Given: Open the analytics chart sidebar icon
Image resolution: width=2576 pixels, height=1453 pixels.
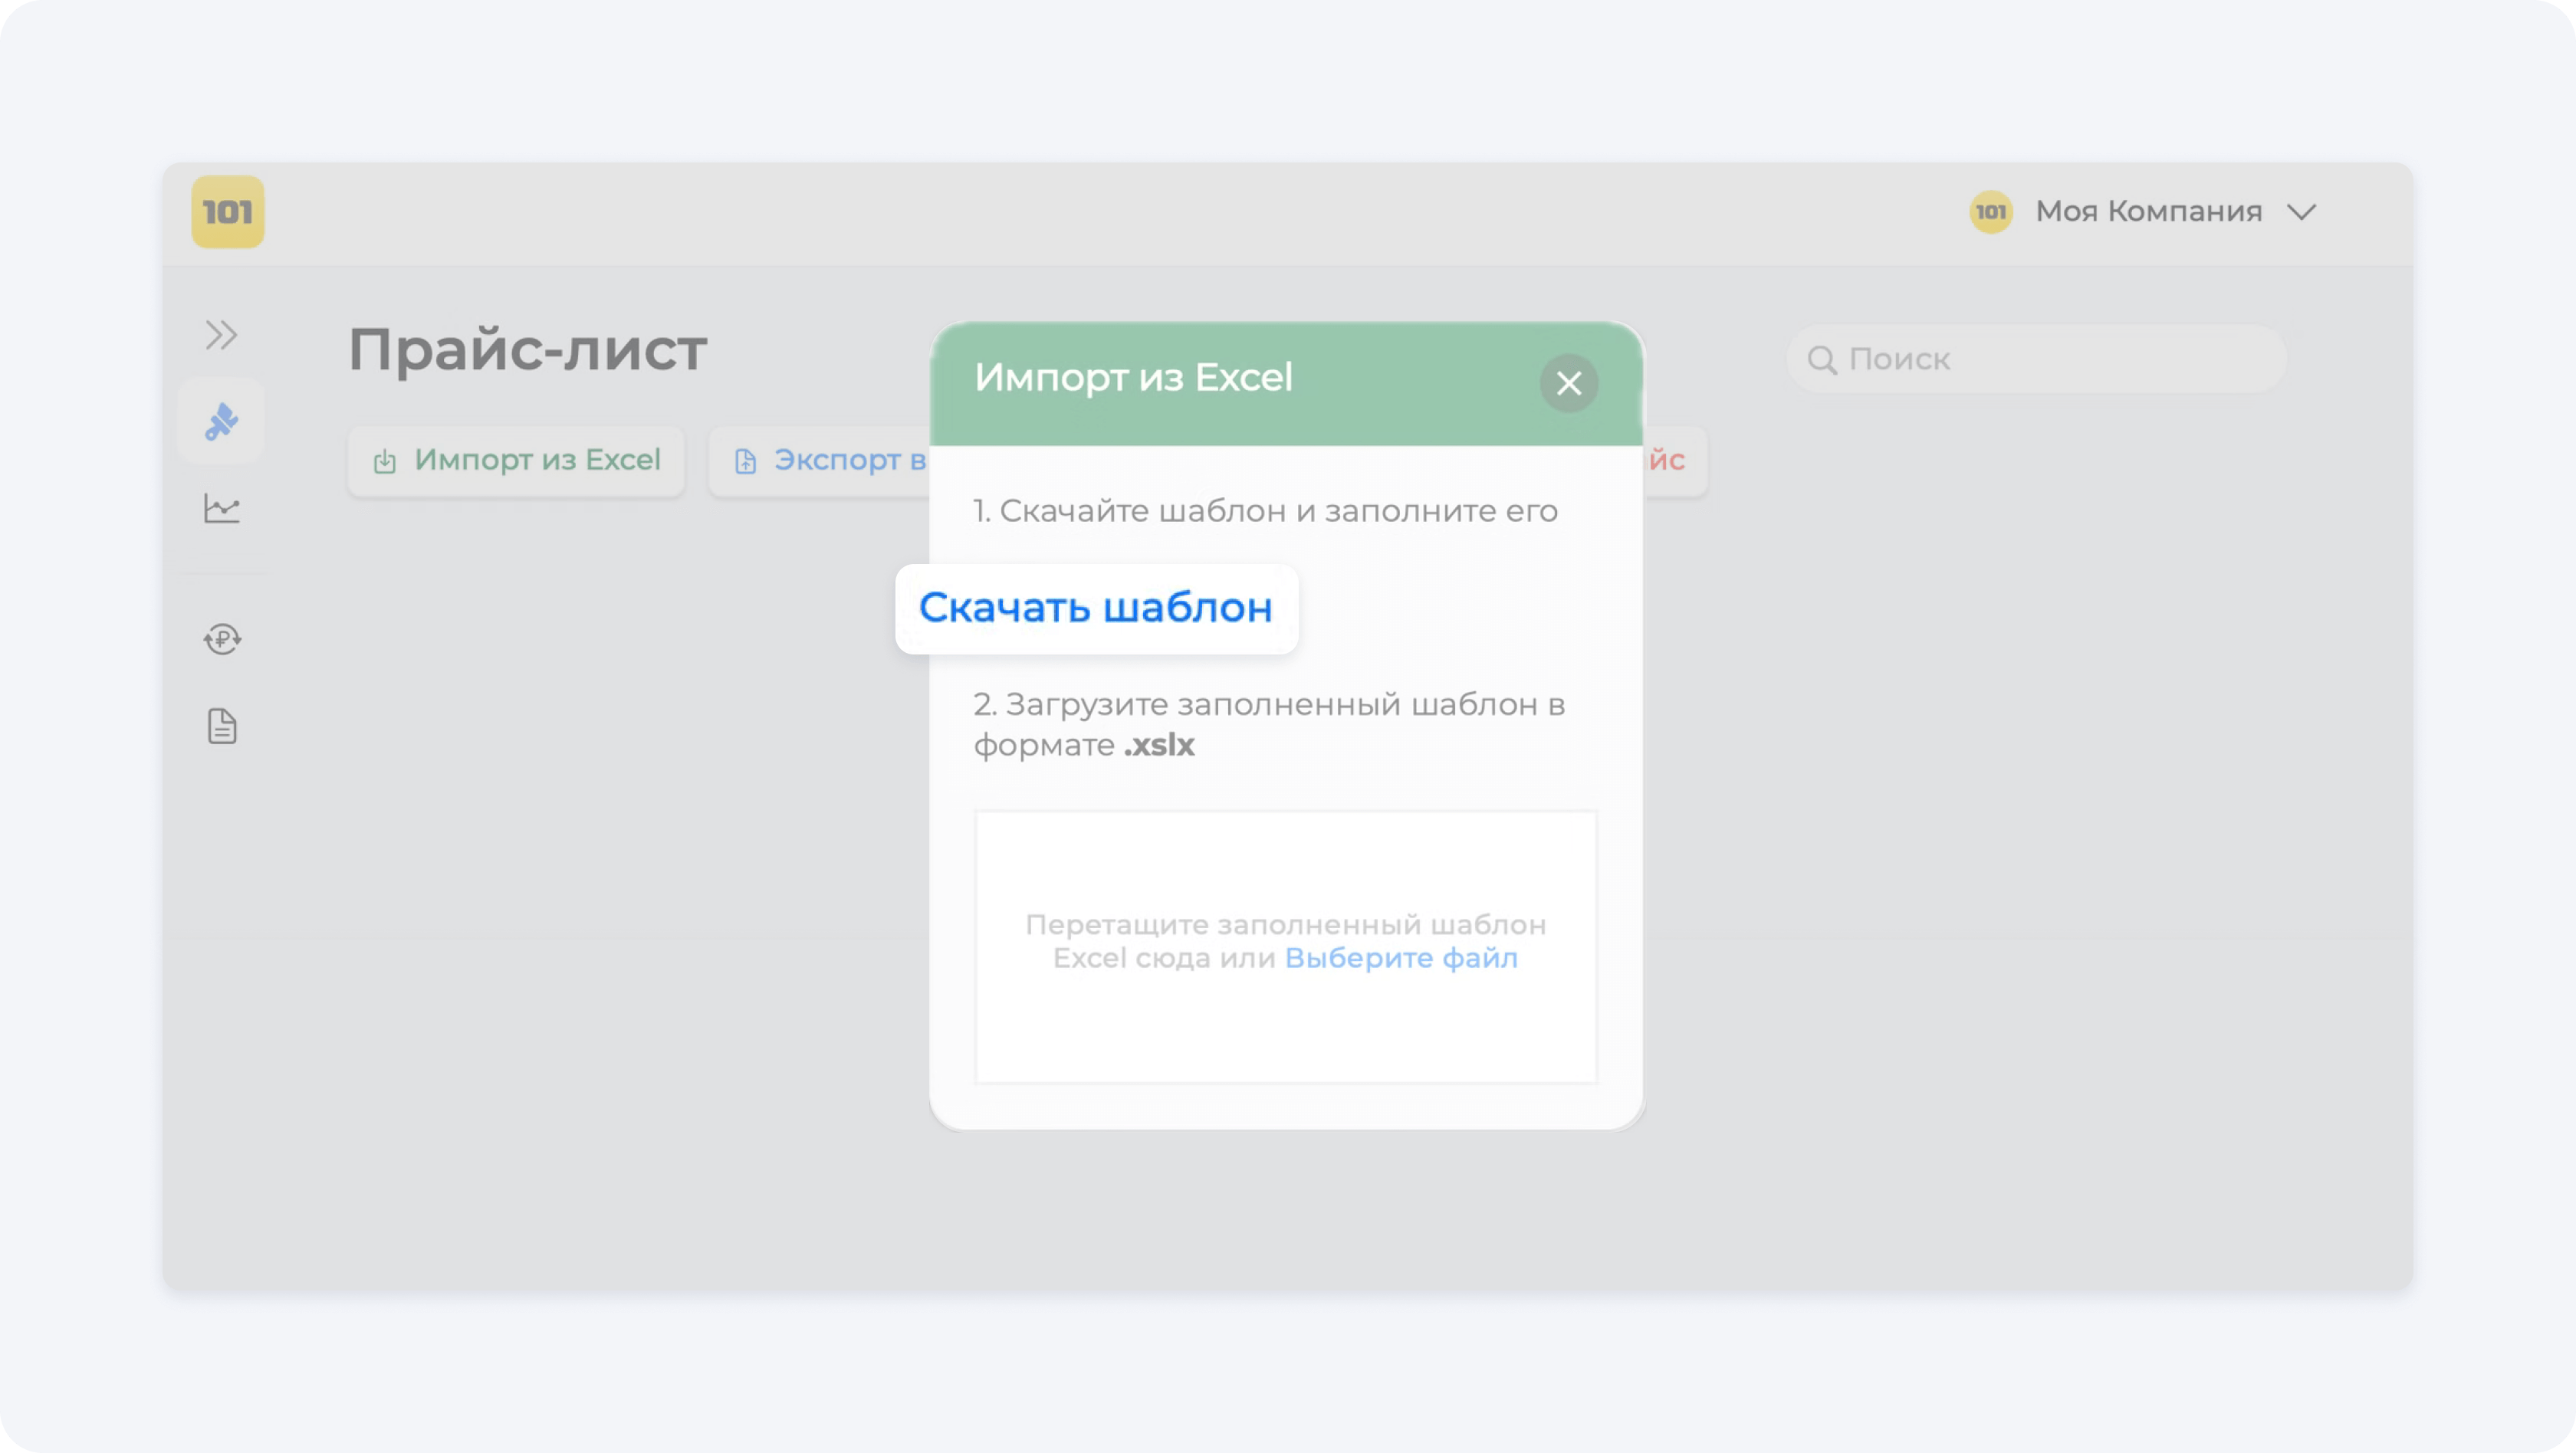Looking at the screenshot, I should pyautogui.click(x=222, y=509).
